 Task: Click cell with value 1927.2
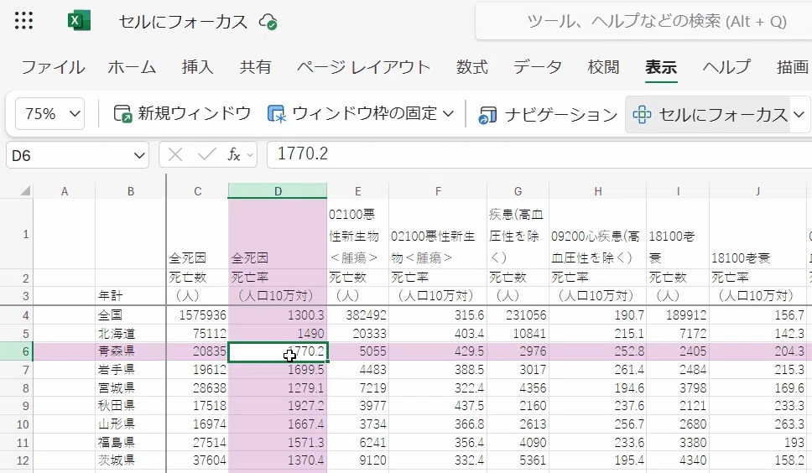pyautogui.click(x=278, y=406)
